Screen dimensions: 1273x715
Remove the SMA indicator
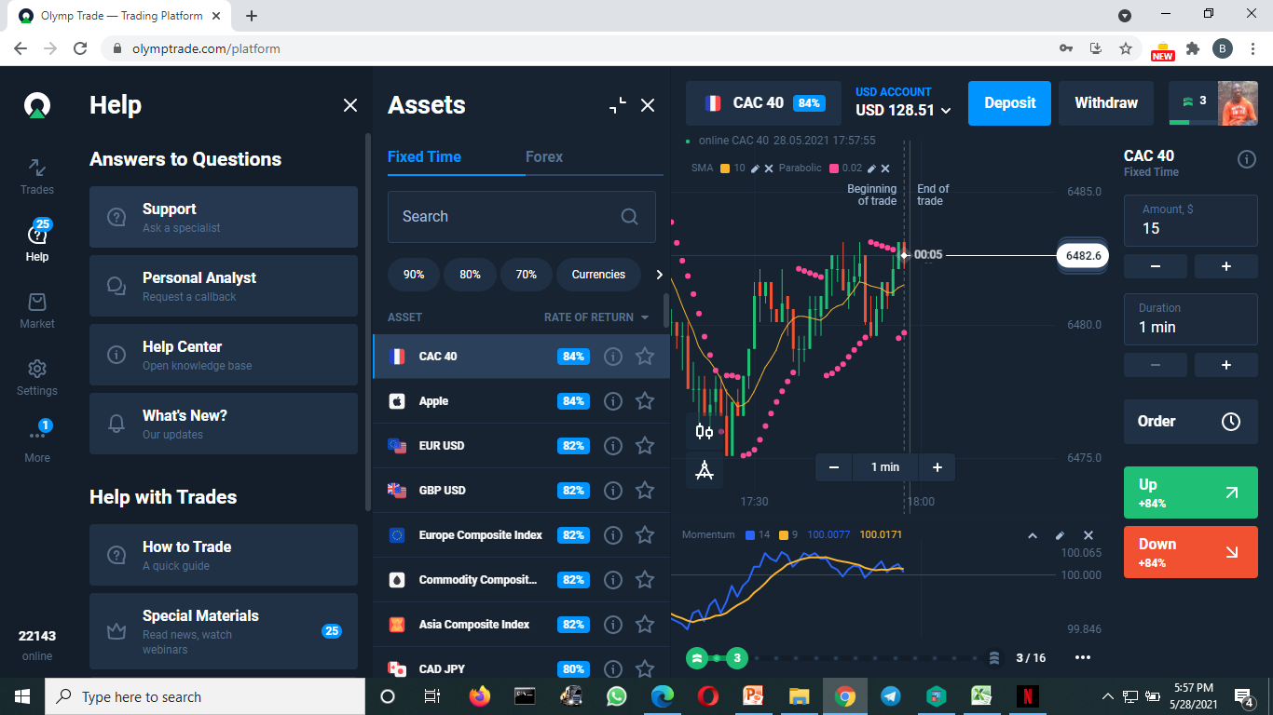(769, 169)
